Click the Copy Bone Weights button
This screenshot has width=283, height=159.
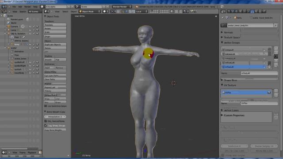(x=55, y=130)
